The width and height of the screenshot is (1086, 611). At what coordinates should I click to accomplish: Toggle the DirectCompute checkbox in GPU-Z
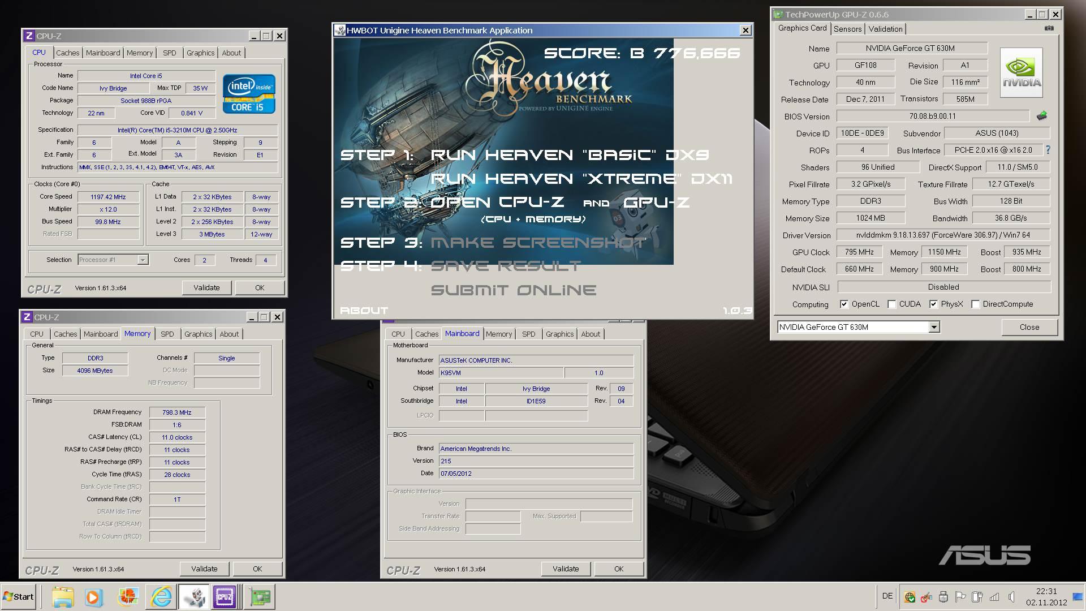[x=975, y=304]
